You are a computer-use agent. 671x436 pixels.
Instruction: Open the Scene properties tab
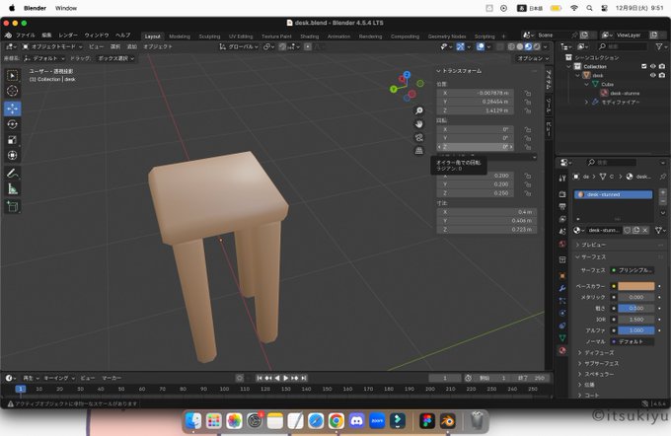tap(562, 232)
